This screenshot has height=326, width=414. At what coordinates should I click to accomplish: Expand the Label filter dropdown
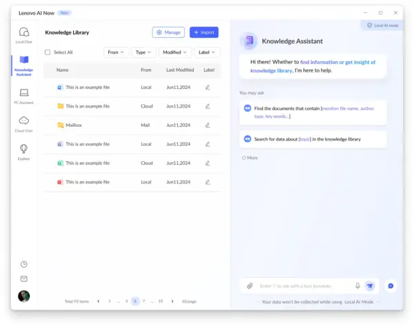(207, 52)
